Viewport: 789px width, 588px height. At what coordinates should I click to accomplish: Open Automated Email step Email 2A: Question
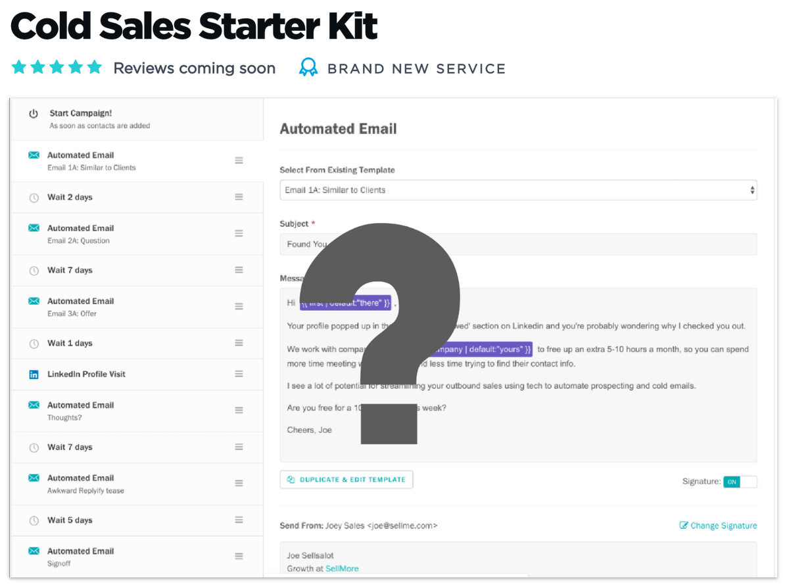point(137,233)
